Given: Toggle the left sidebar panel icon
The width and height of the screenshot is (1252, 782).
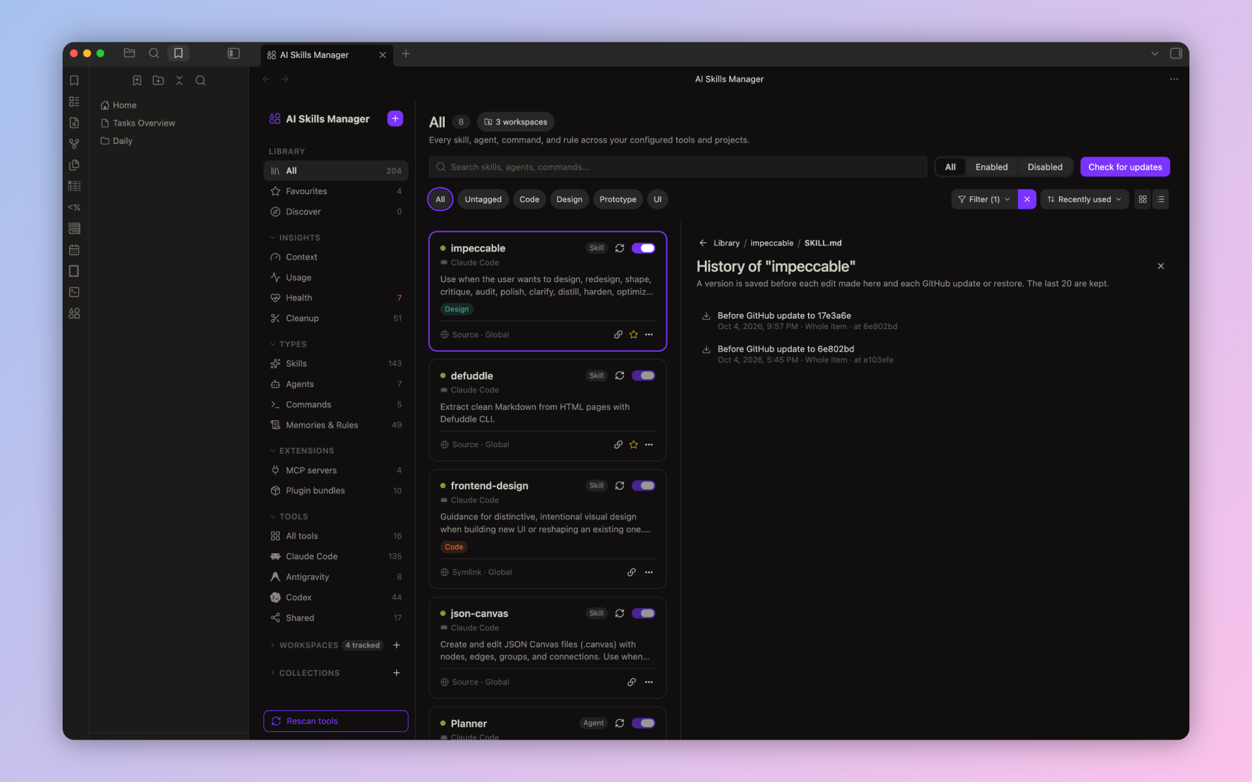Looking at the screenshot, I should click(x=233, y=53).
